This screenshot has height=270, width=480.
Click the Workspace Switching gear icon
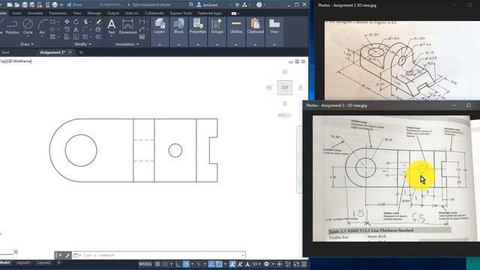pos(267,264)
